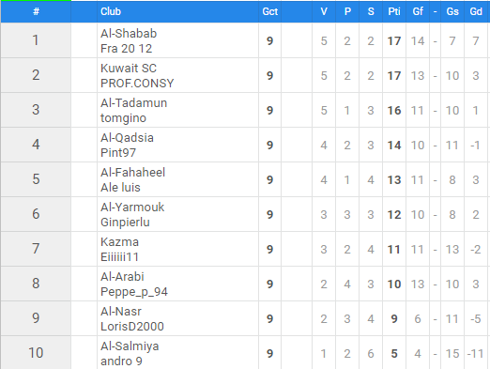The image size is (490, 369).
Task: Select the Al-Nasr club entry
Action: point(121,312)
